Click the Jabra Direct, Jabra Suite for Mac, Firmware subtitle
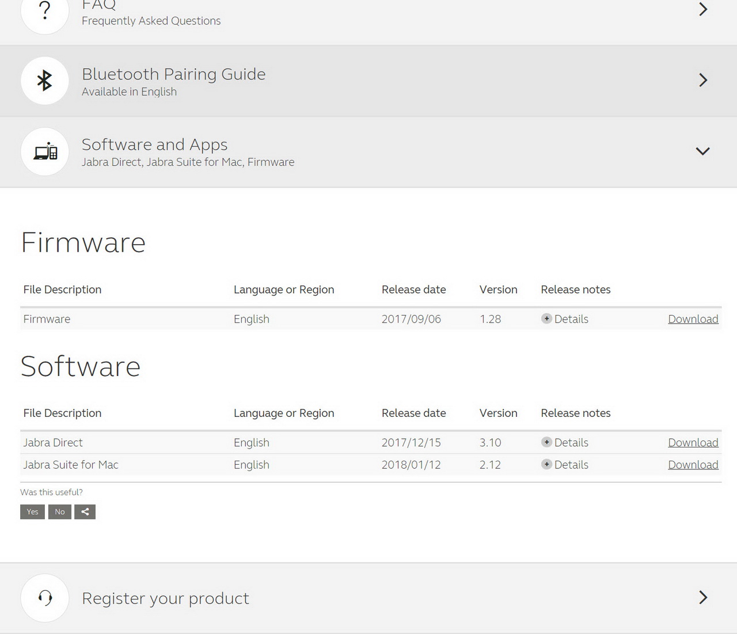The image size is (737, 634). point(188,162)
